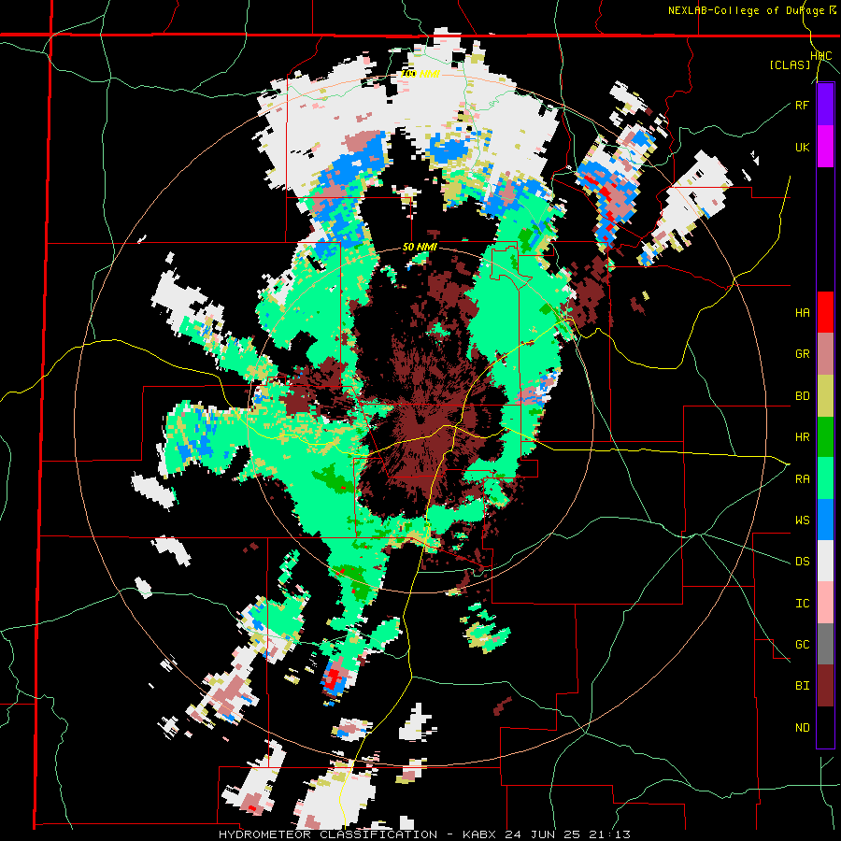Click the UK legend label
841x841 pixels.
point(802,147)
